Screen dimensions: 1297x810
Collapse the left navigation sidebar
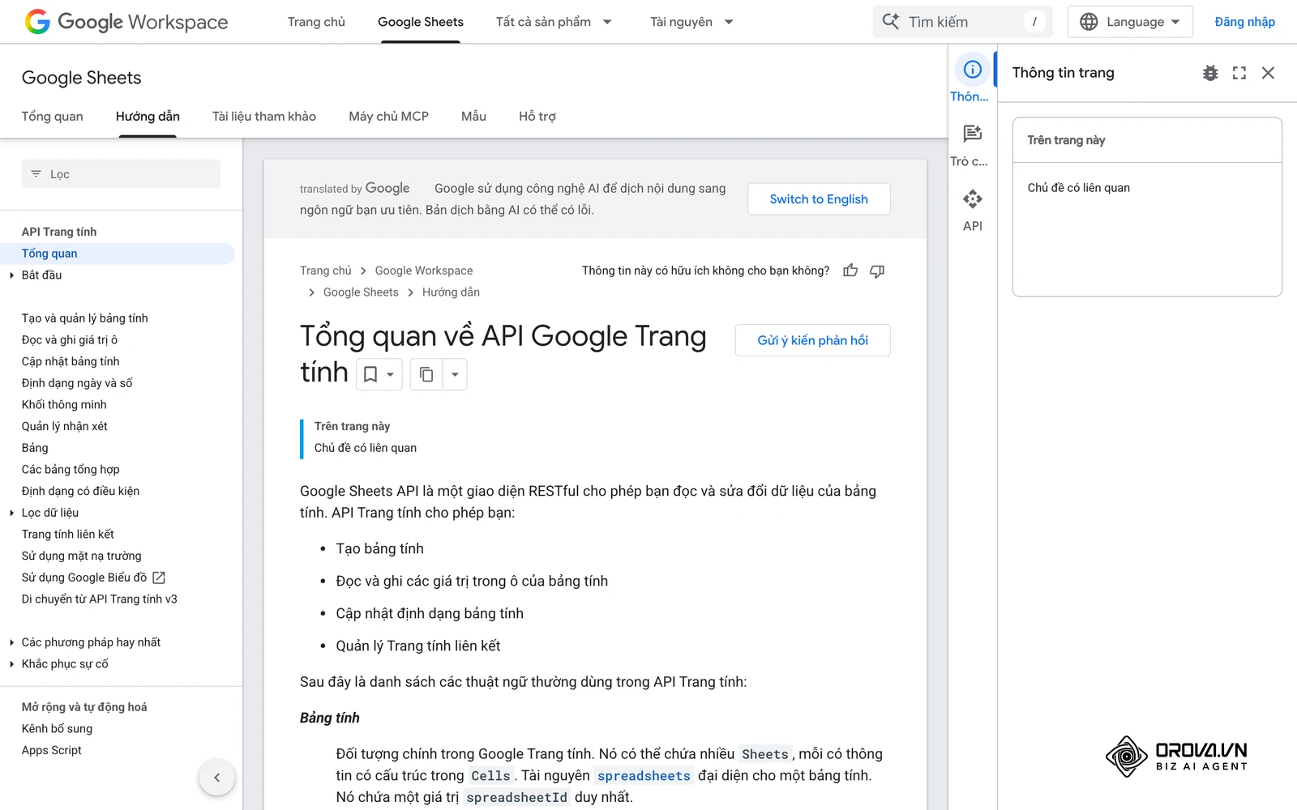[x=217, y=778]
